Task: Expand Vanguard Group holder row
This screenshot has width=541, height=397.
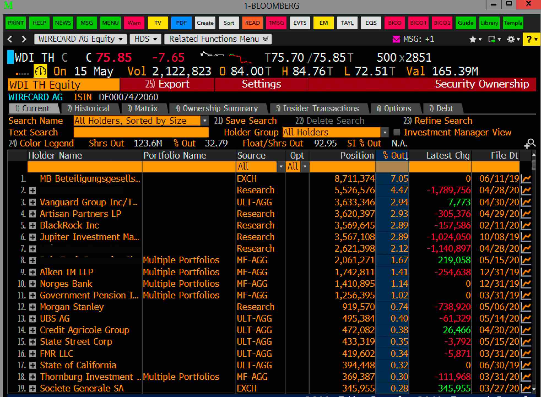Action: (33, 202)
